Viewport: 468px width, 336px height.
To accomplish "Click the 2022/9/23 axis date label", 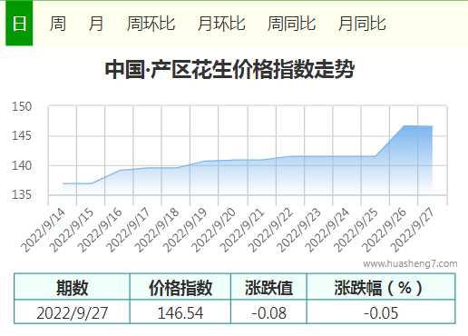I will 299,230.
